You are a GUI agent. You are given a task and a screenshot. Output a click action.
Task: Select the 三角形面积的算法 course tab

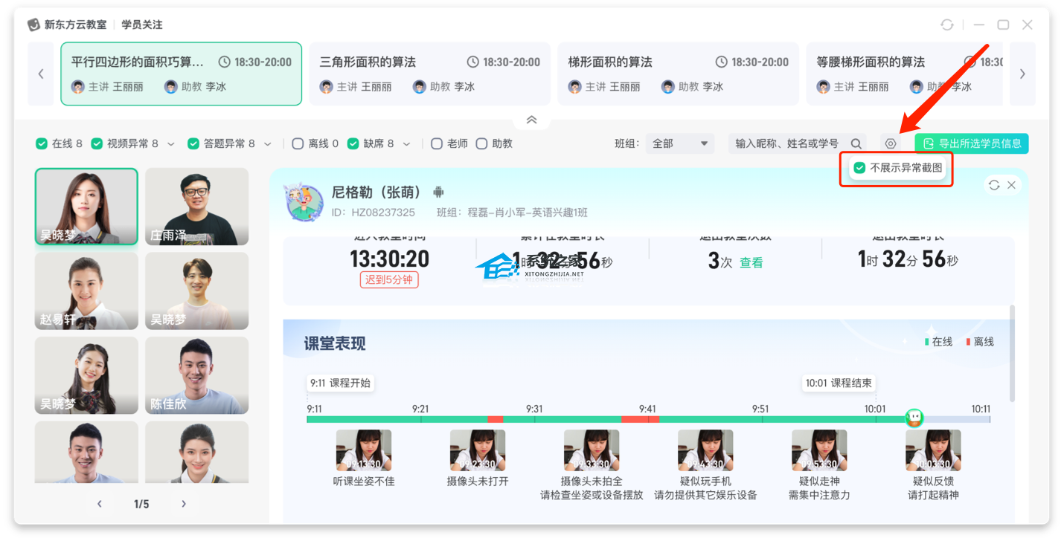point(429,74)
